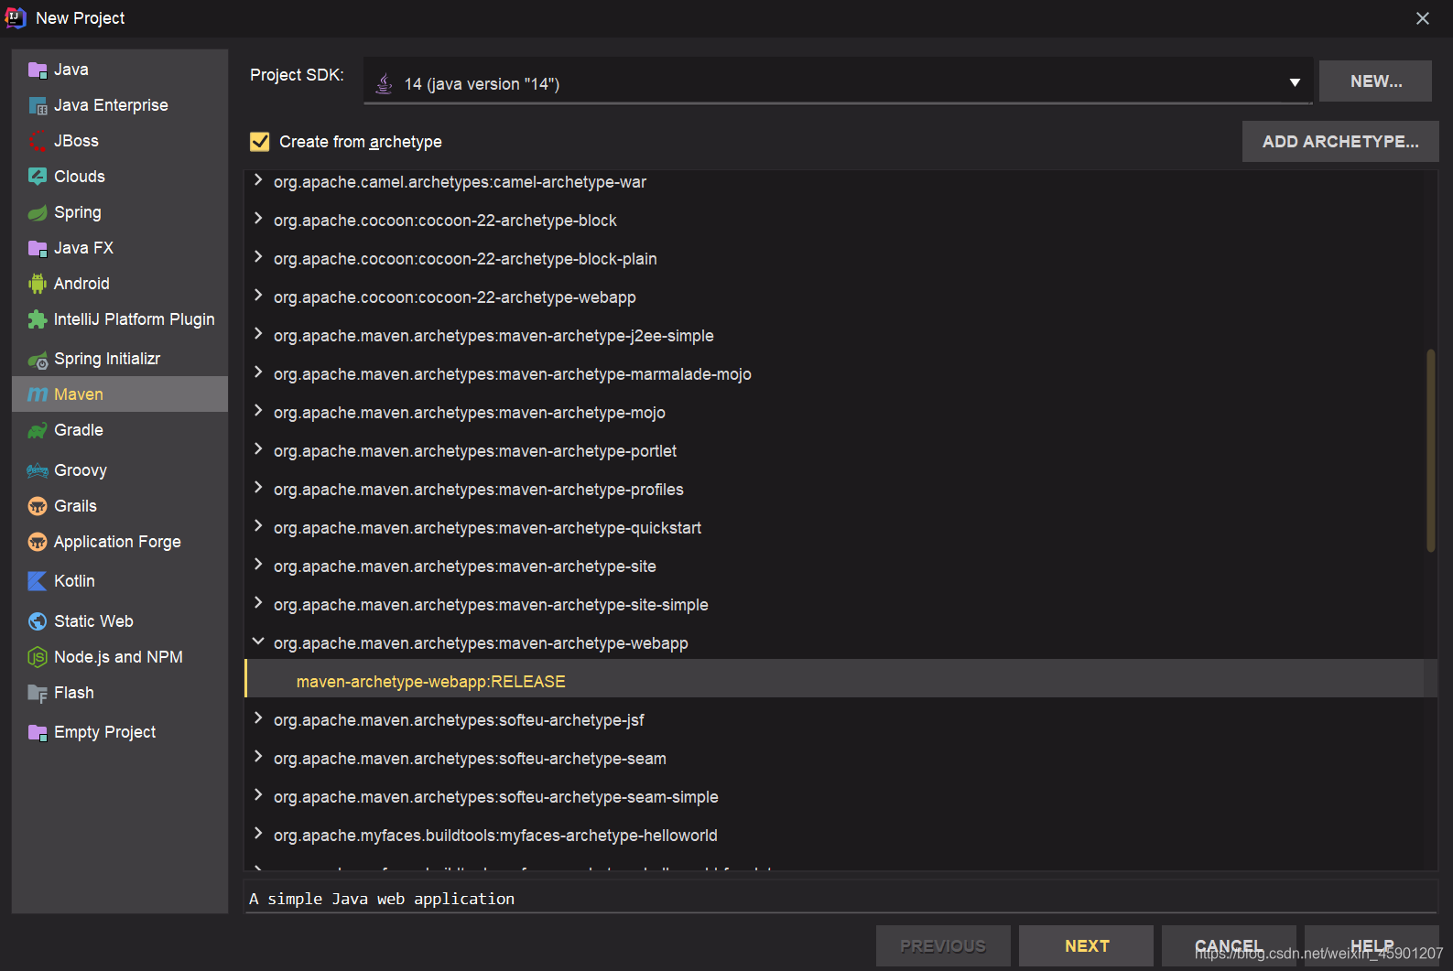This screenshot has height=971, width=1453.
Task: Select maven-archetype-profiles archetype row
Action: 840,490
